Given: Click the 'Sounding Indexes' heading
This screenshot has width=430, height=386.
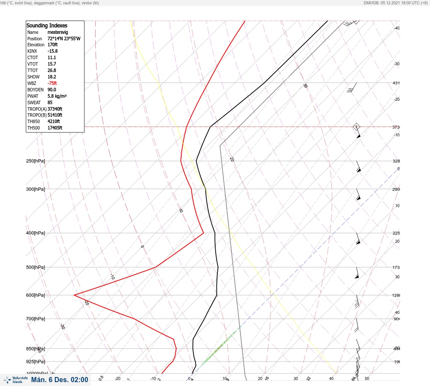Looking at the screenshot, I should (x=47, y=25).
